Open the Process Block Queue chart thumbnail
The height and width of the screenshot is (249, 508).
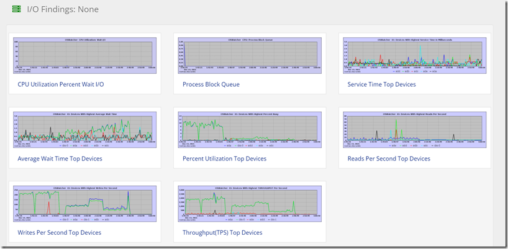[250, 56]
